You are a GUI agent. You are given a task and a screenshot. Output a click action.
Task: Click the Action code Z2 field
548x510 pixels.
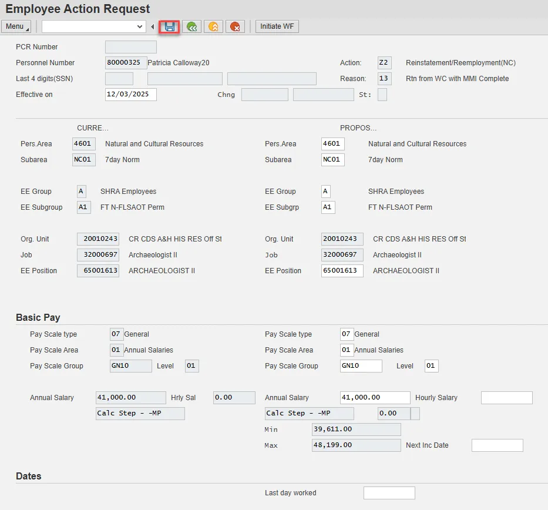pyautogui.click(x=384, y=63)
